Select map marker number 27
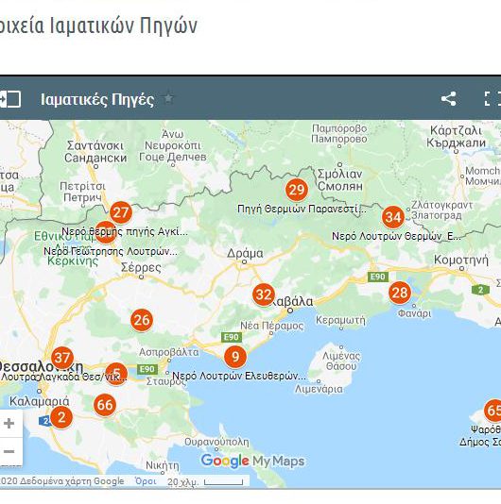Screen dimensions: 501x504 [121, 212]
